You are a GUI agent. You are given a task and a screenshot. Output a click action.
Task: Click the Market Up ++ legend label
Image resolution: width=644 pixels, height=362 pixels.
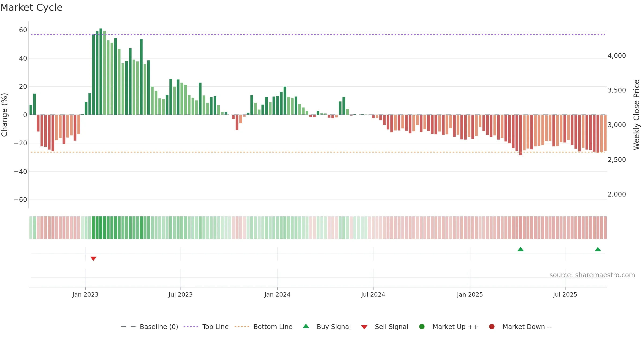coord(455,327)
